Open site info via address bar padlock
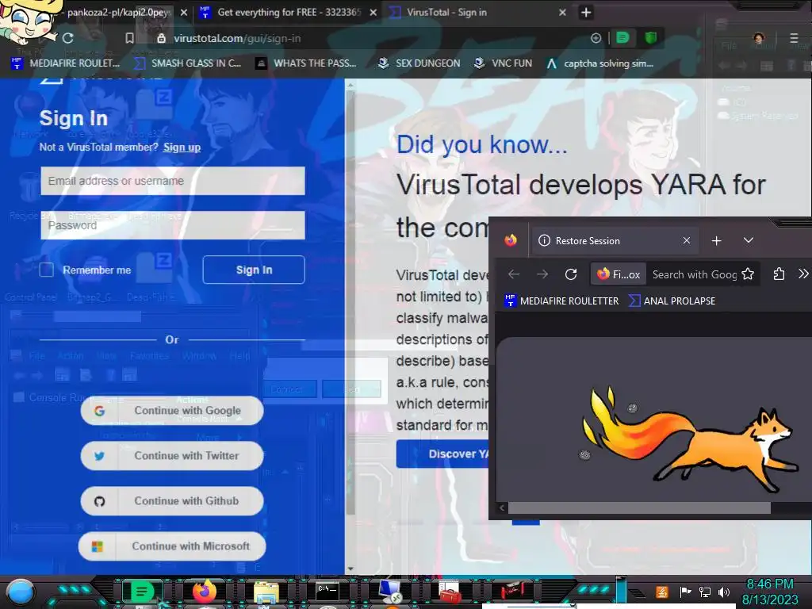This screenshot has height=609, width=812. pyautogui.click(x=161, y=38)
